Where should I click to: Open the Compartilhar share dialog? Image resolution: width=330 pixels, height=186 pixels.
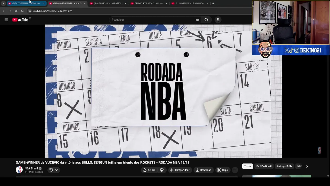180,170
